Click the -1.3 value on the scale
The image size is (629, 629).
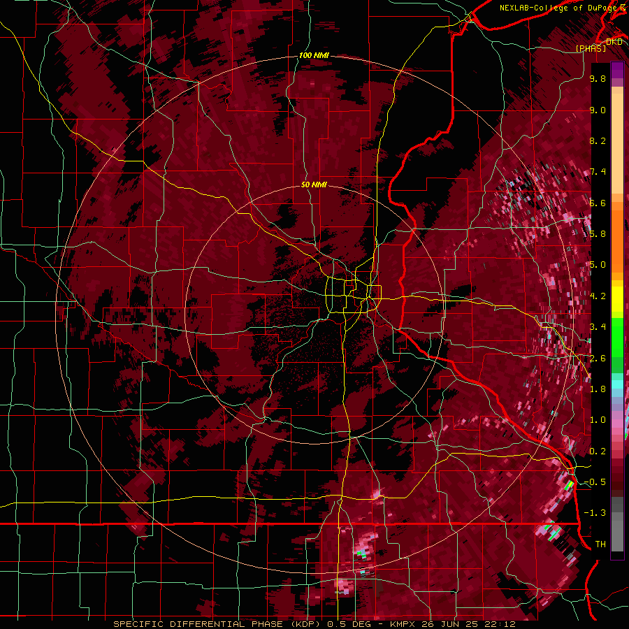point(595,513)
